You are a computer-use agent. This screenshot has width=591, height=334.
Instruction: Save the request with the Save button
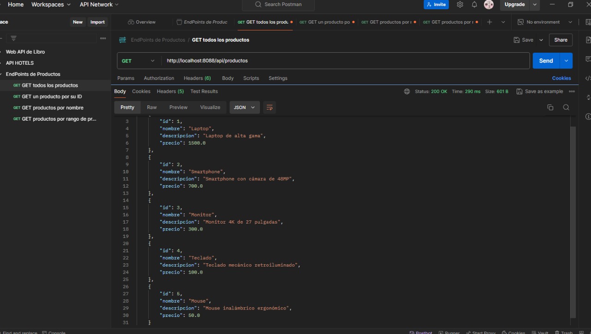pyautogui.click(x=524, y=40)
